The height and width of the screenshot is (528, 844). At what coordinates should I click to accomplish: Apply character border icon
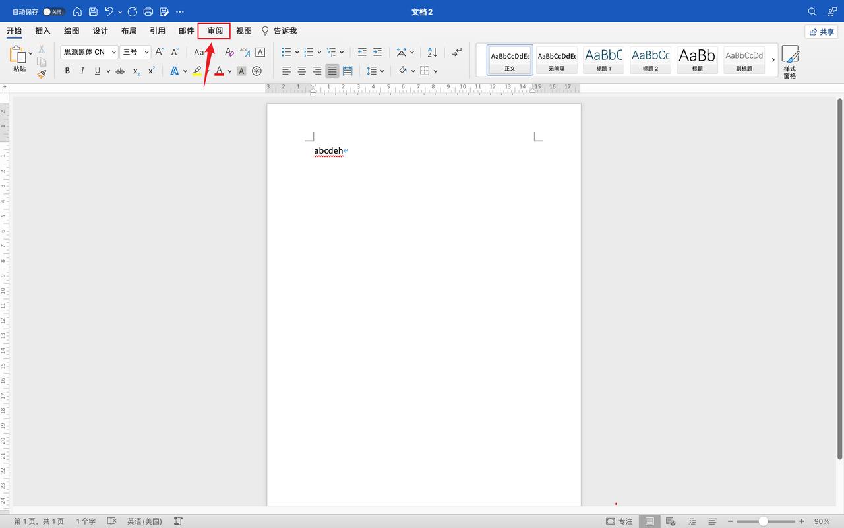pos(260,52)
